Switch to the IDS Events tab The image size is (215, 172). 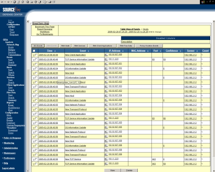(38, 46)
